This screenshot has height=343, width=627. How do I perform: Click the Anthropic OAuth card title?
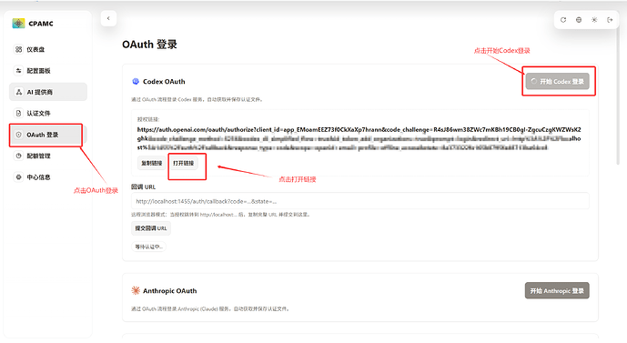(x=170, y=291)
